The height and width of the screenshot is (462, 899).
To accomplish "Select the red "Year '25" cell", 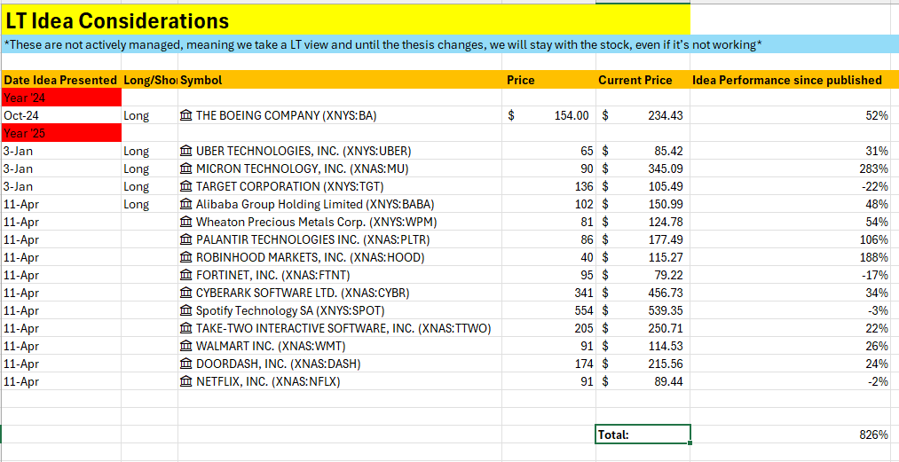I will click(61, 134).
